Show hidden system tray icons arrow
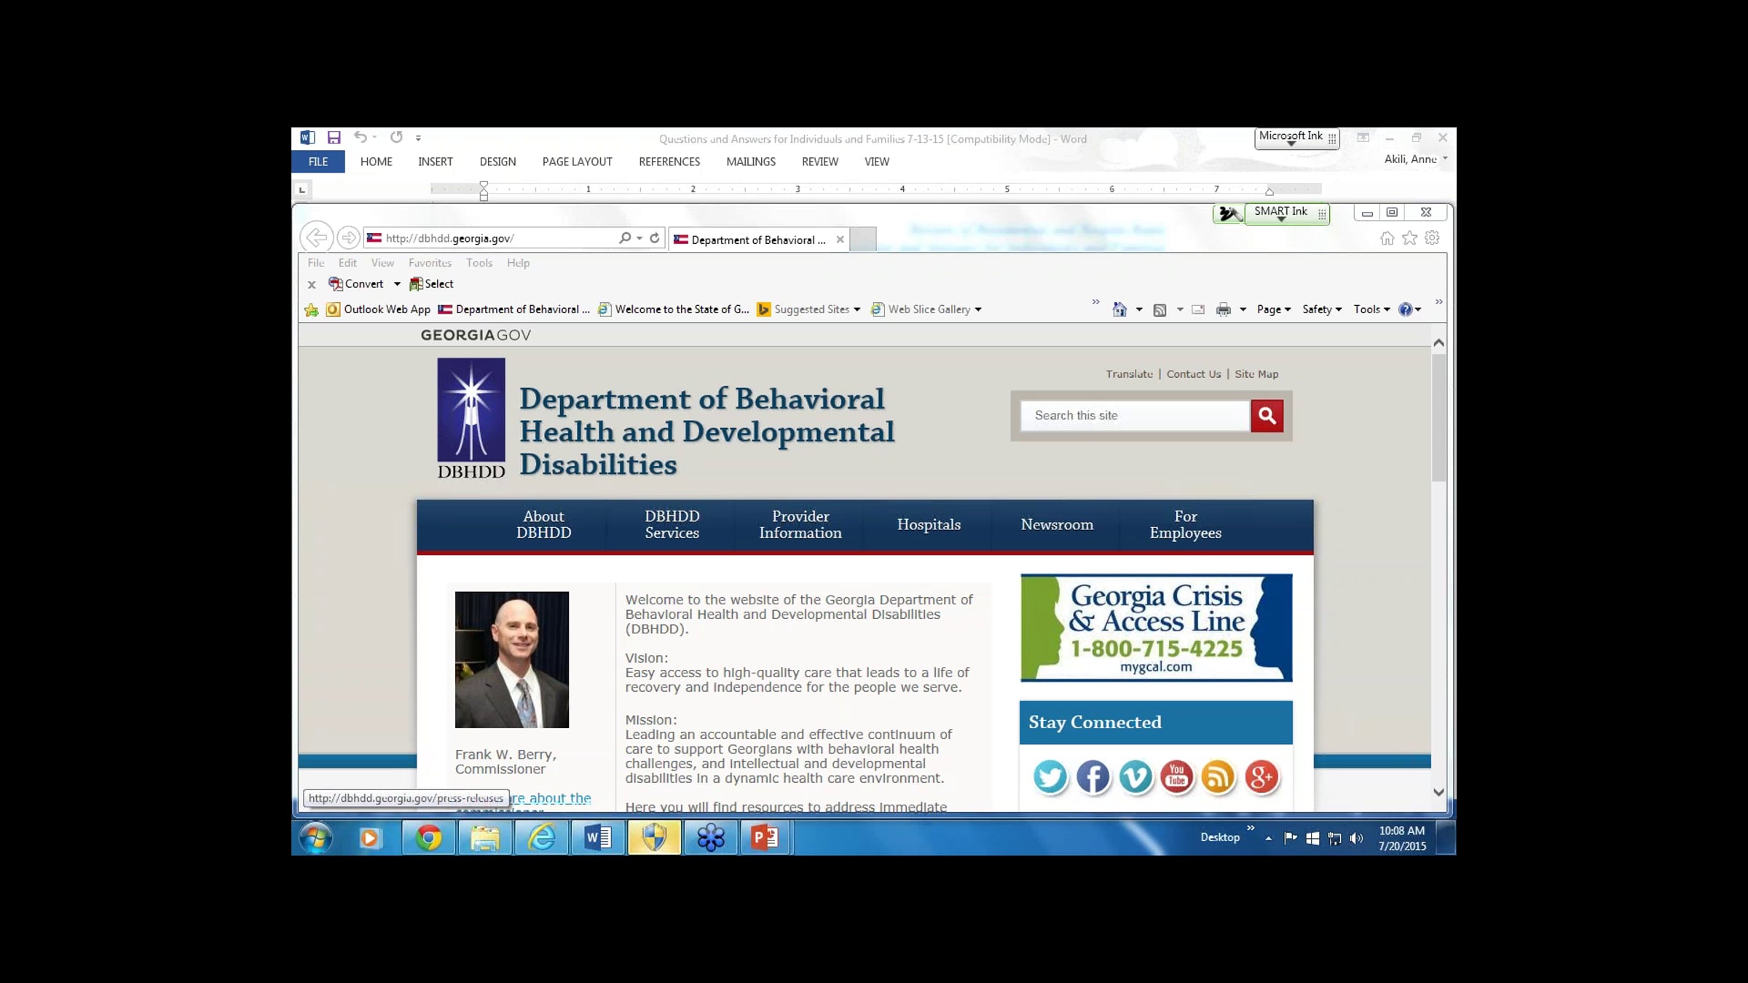Viewport: 1748px width, 983px height. point(1269,839)
